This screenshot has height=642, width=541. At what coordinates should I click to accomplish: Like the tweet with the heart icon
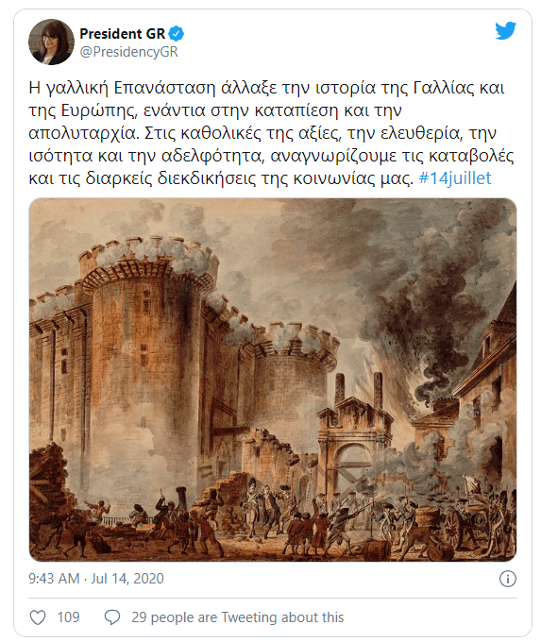[x=38, y=617]
